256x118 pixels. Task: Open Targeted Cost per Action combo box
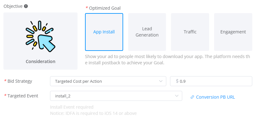tap(108, 81)
